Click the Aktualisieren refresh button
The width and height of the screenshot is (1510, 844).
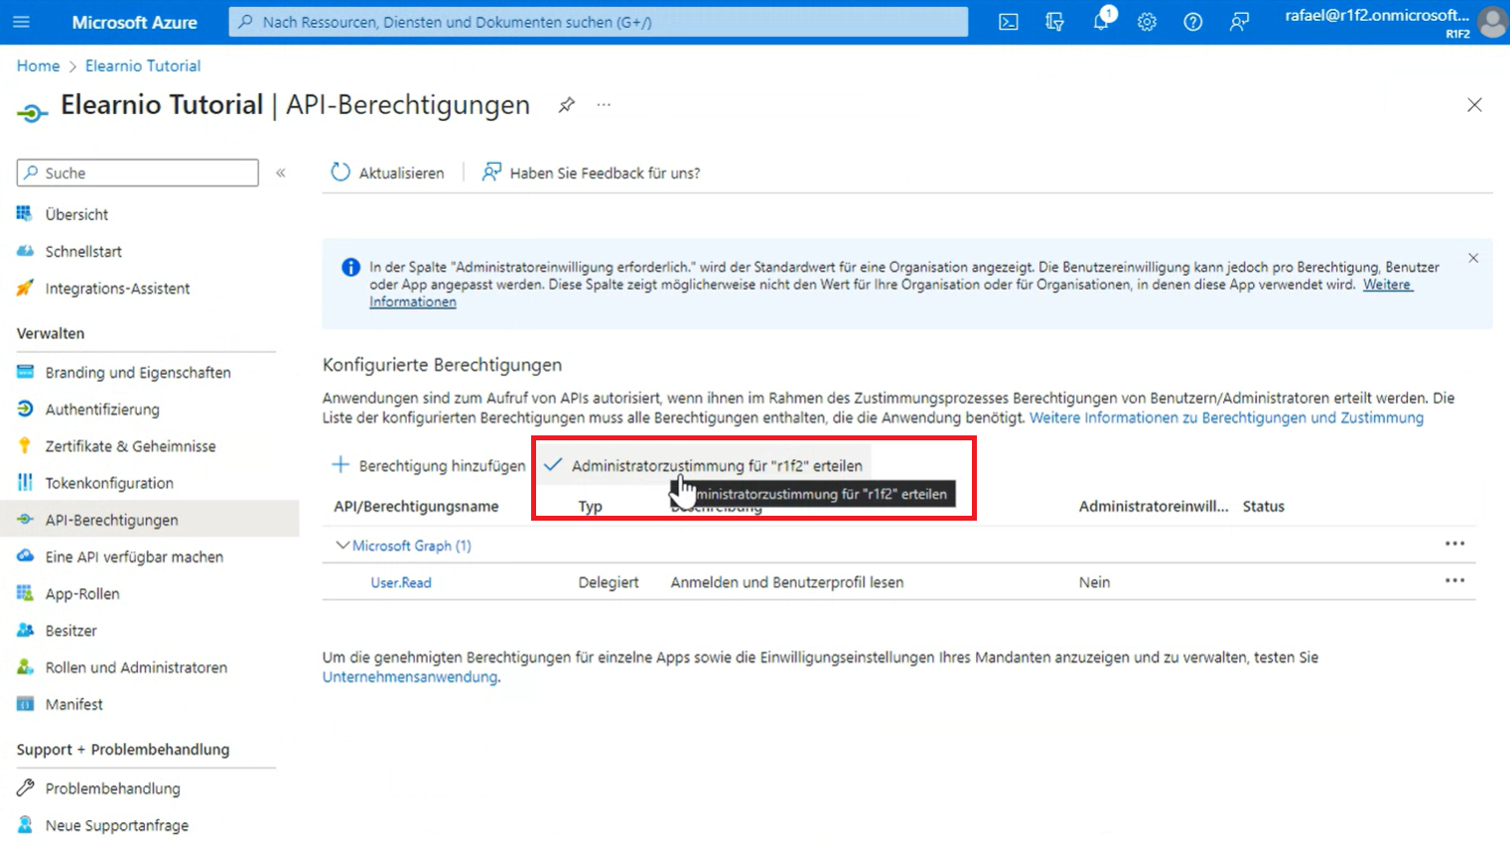click(x=387, y=173)
